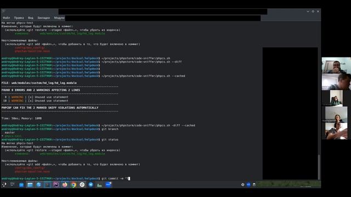Screen dimensions: 351x197
Task: Click top green modified hd_log.module path
Action: click(x=72, y=33)
